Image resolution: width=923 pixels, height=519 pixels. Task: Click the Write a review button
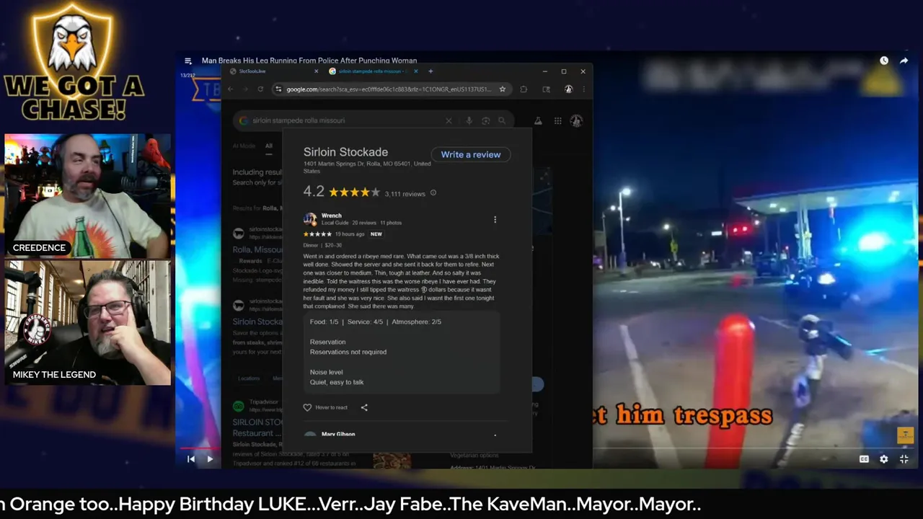pos(471,154)
